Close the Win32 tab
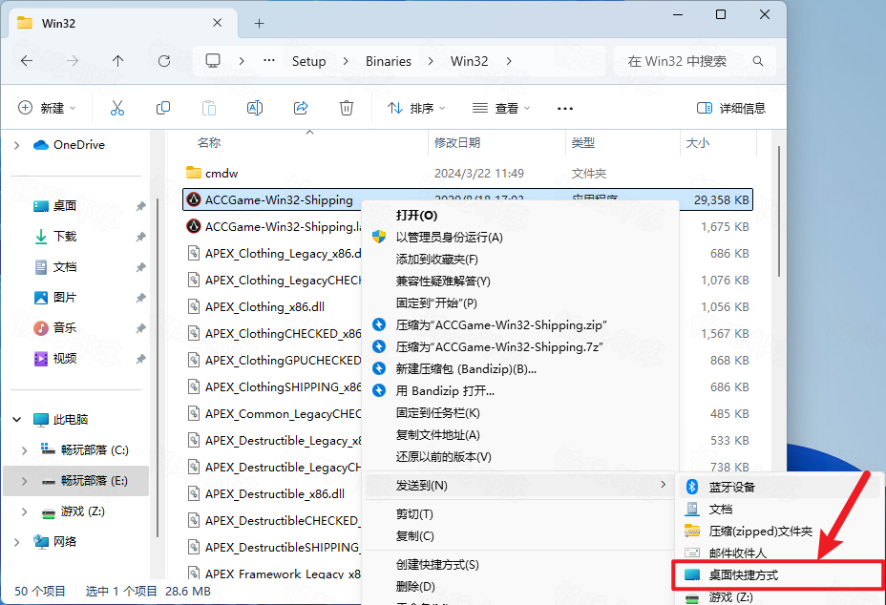 pos(217,23)
